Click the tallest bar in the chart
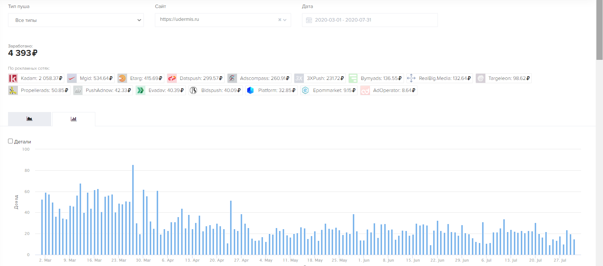 (x=133, y=210)
